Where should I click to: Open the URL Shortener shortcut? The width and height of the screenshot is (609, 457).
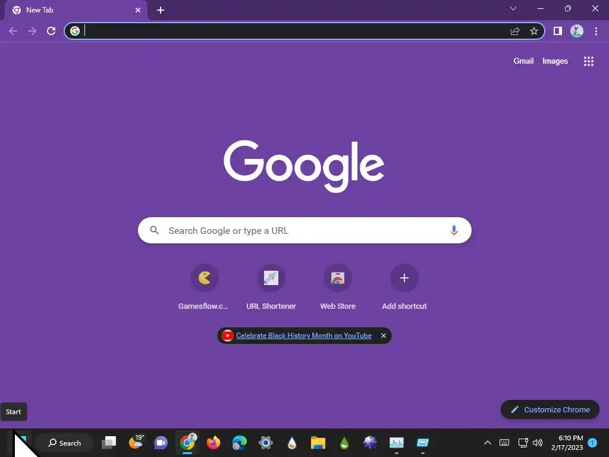coord(271,287)
